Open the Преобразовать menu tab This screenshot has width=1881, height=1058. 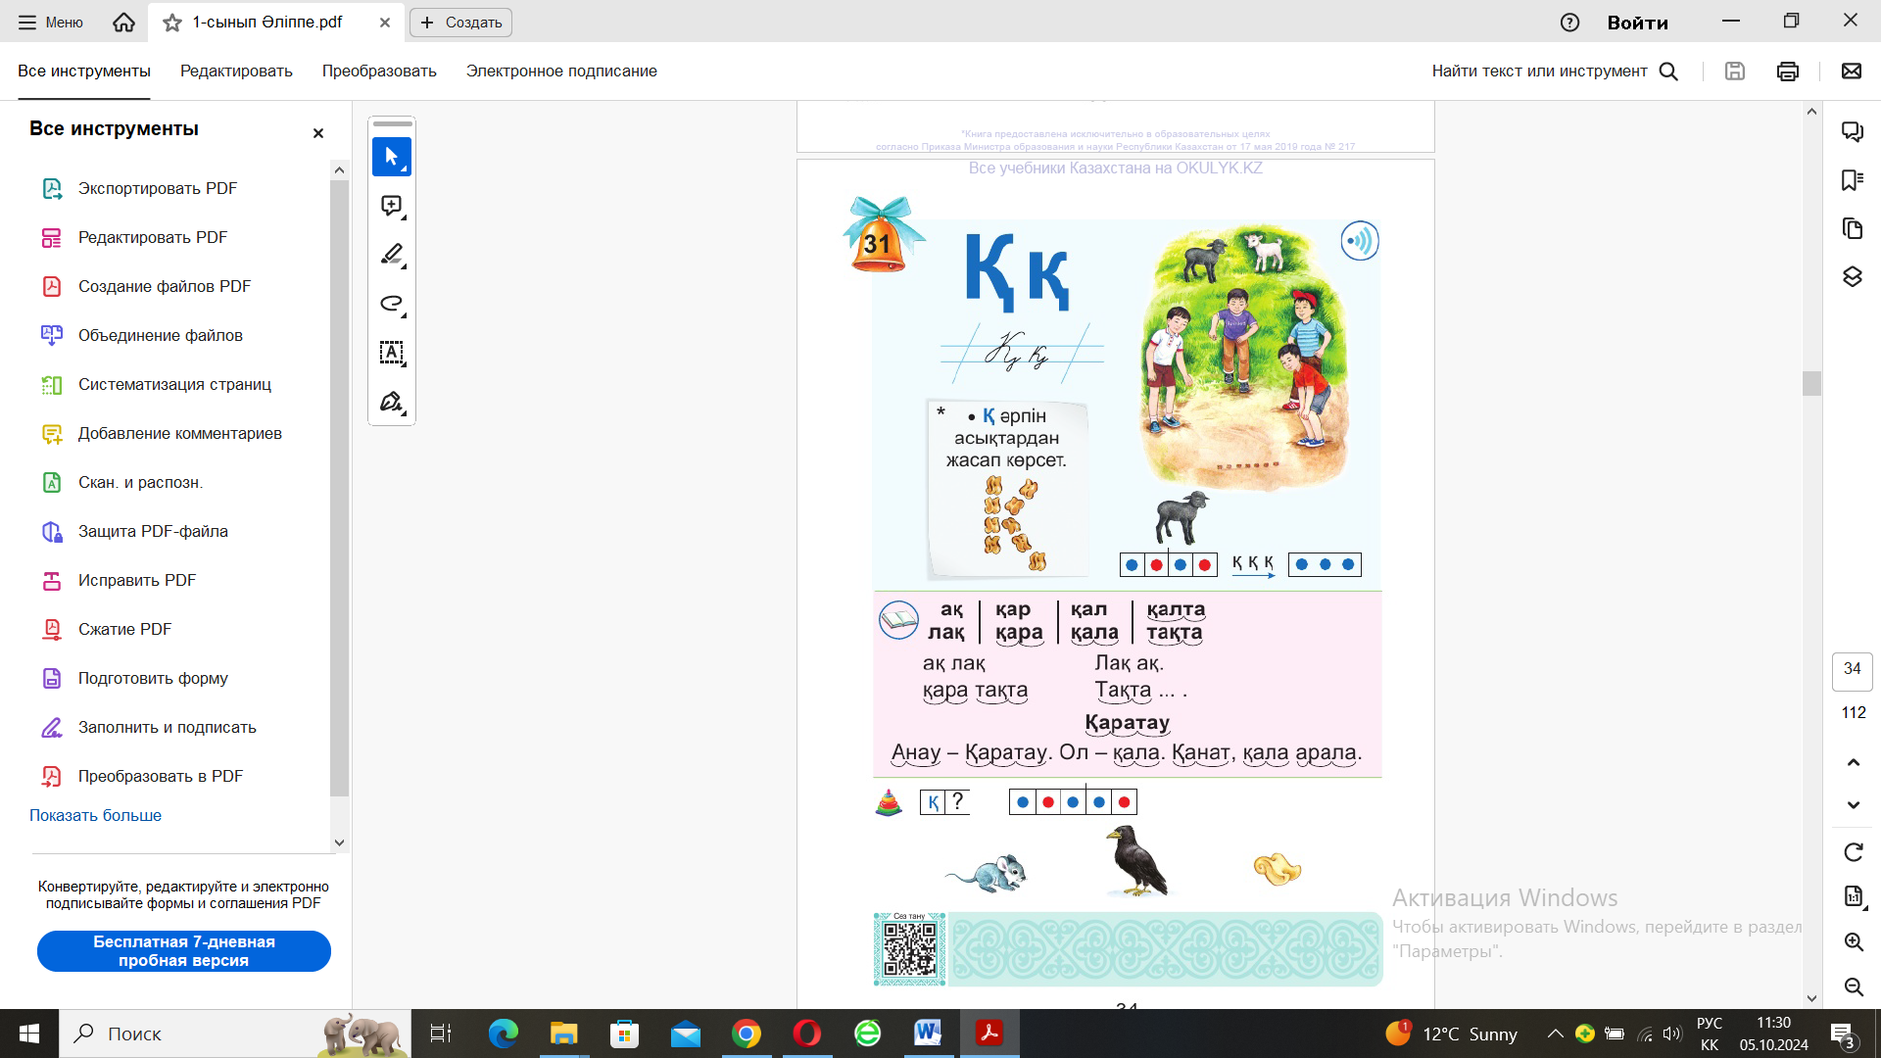point(379,72)
